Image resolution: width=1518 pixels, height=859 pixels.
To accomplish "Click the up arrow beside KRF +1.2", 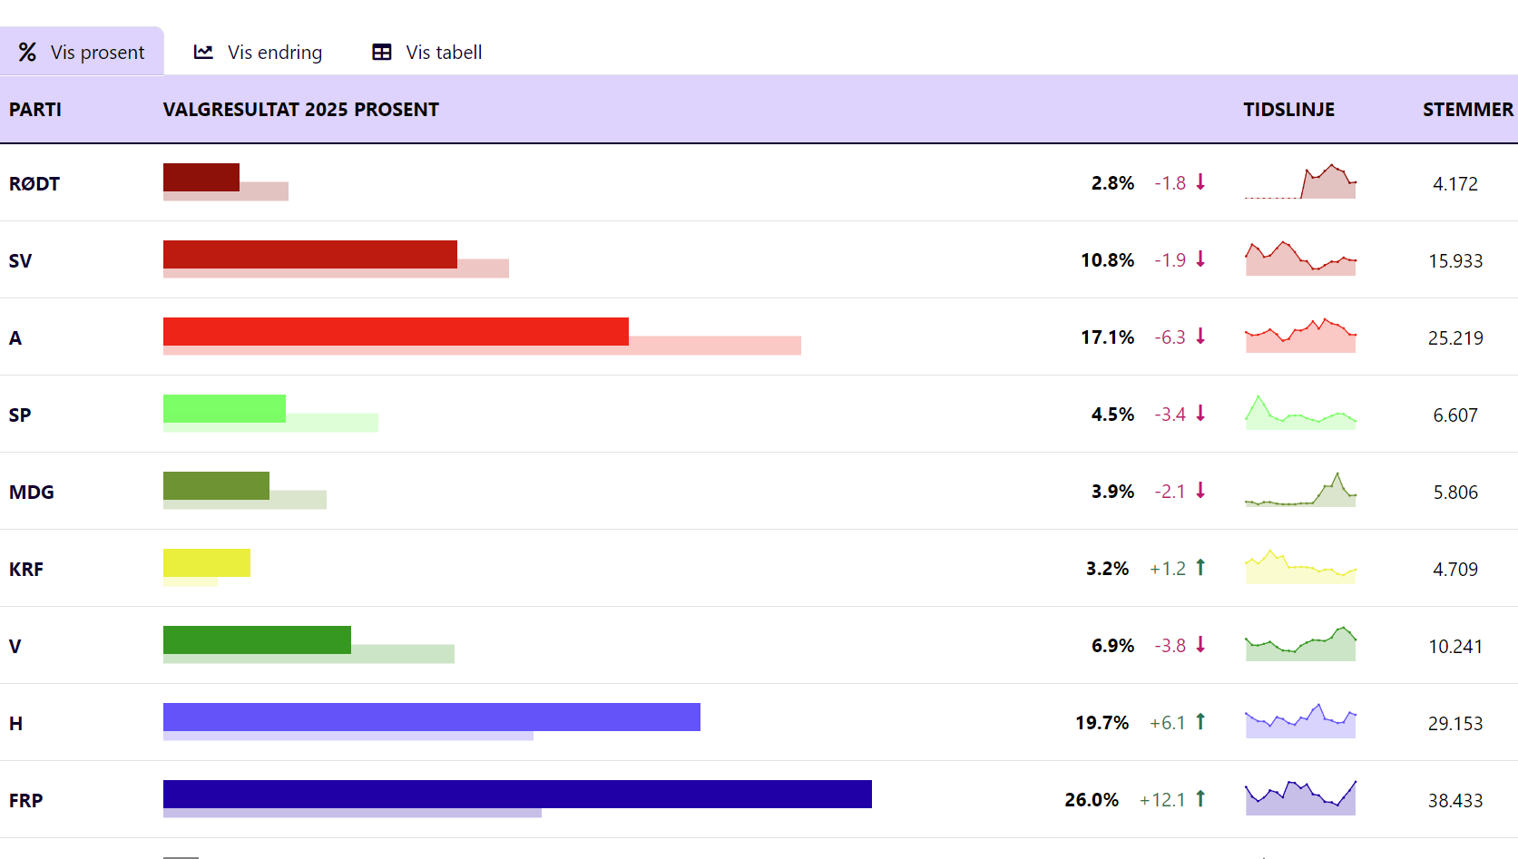I will [x=1200, y=568].
